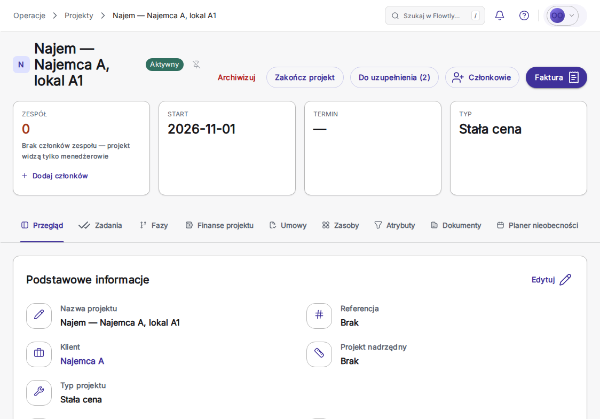
Task: Click Archiwizuj
Action: point(236,77)
